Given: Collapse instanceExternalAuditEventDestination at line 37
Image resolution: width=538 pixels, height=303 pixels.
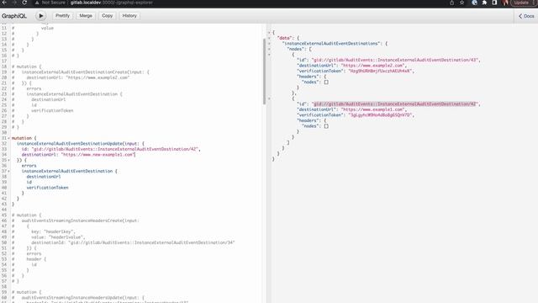Looking at the screenshot, I should coord(8,171).
